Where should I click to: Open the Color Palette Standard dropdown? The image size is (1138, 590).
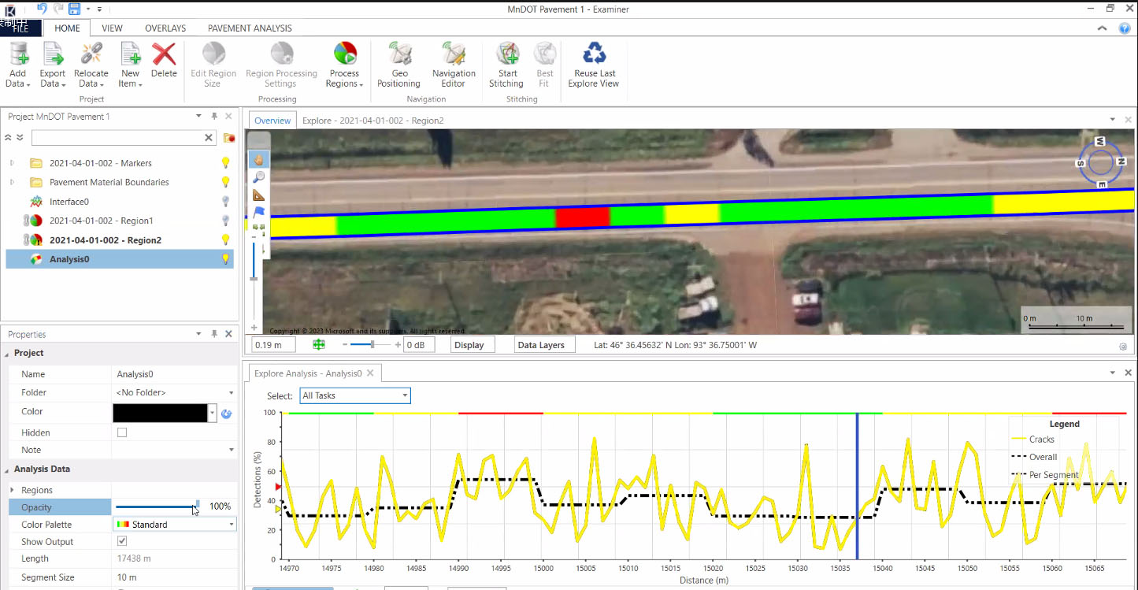pos(175,525)
